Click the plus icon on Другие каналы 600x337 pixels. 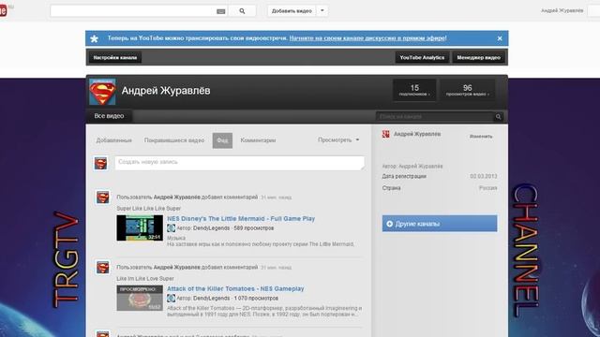pos(390,224)
